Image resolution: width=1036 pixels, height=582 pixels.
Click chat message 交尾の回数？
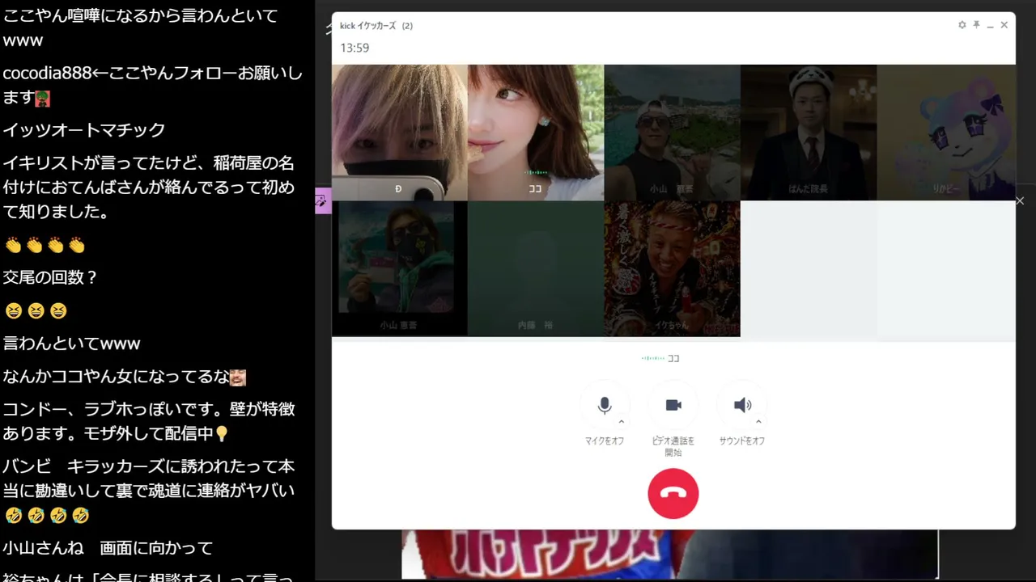(x=50, y=277)
